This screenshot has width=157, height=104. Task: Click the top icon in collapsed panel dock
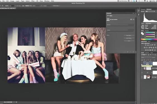pos(139,11)
